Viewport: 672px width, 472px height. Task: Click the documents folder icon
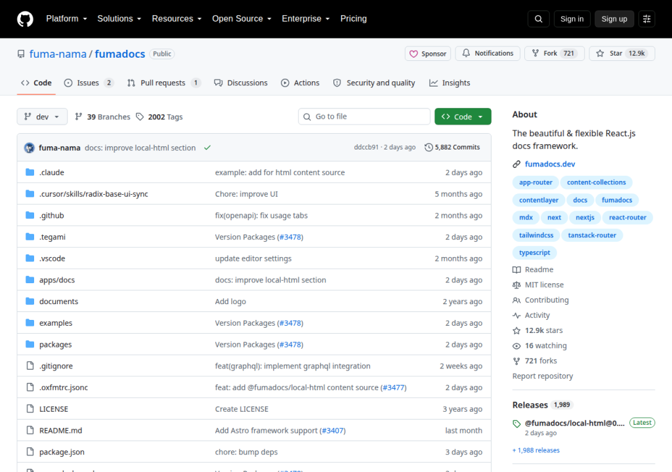point(30,301)
